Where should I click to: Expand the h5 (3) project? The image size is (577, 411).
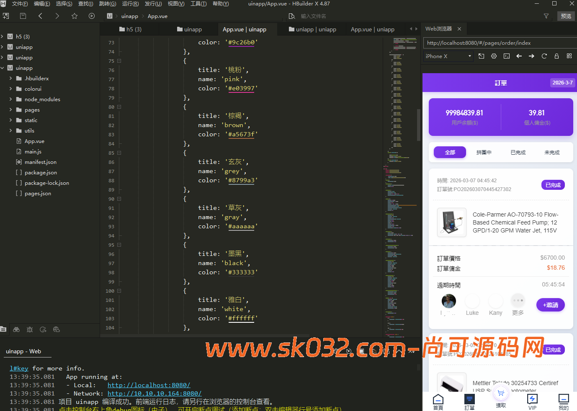tap(3, 36)
